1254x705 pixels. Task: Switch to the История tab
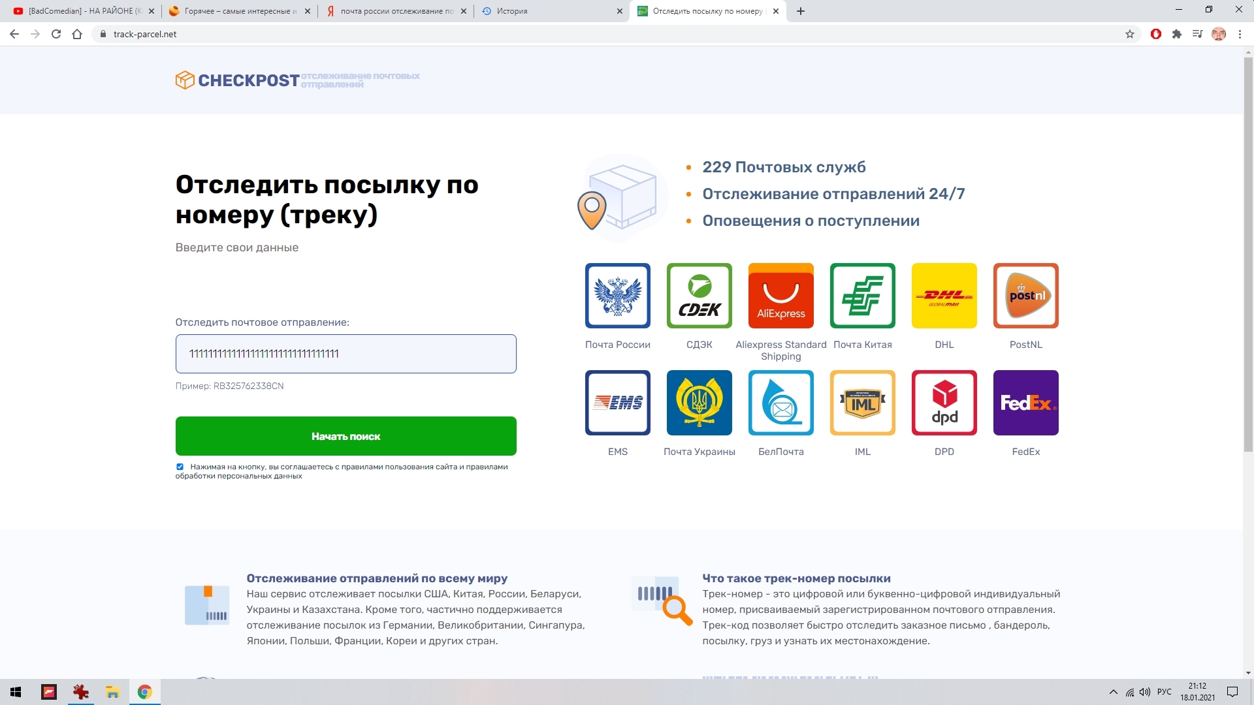pyautogui.click(x=552, y=11)
